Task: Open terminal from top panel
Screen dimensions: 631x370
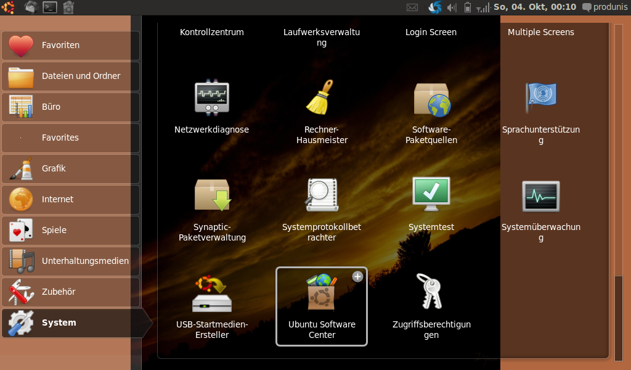Action: (x=50, y=7)
